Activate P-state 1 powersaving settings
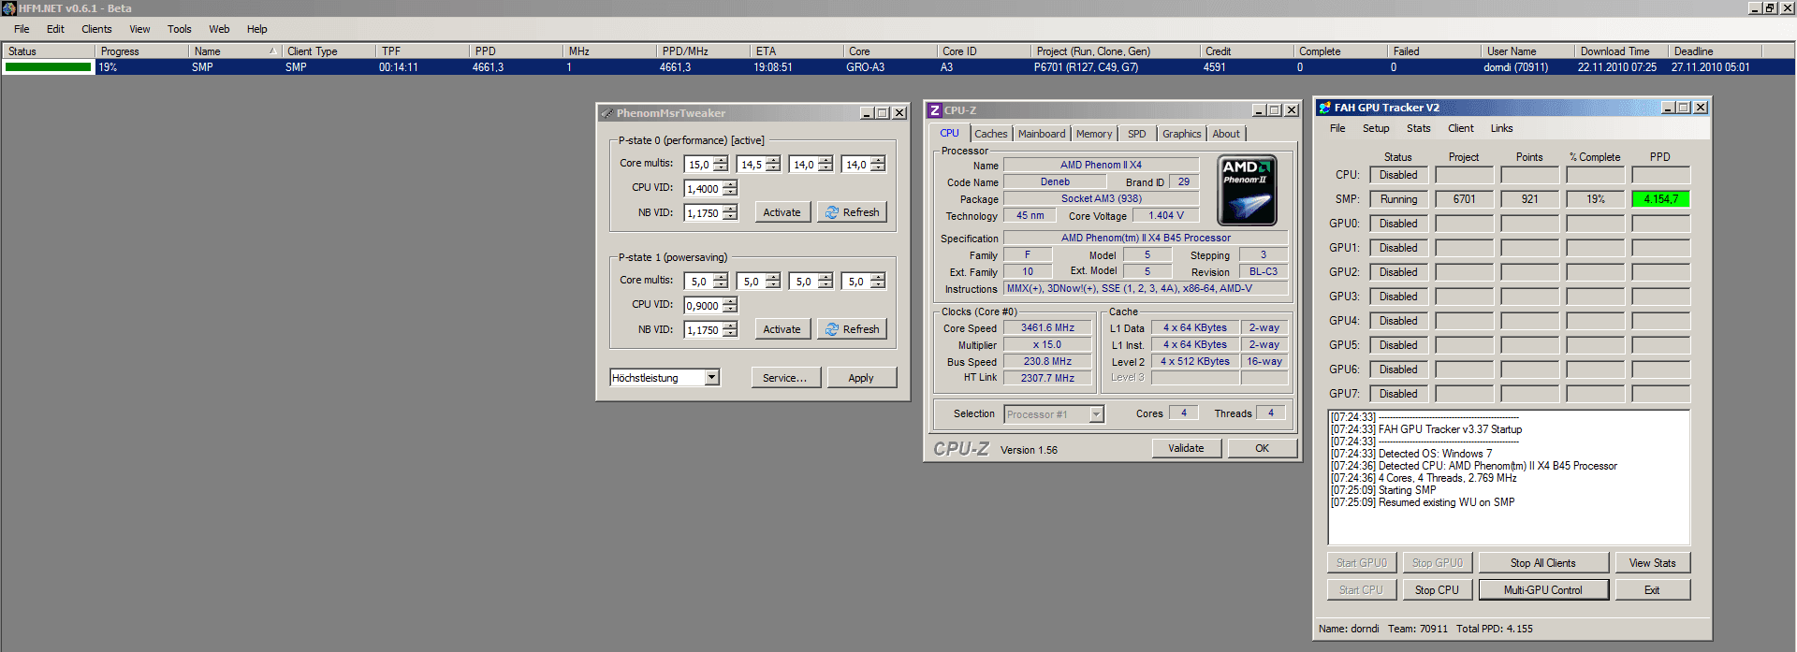 tap(782, 329)
